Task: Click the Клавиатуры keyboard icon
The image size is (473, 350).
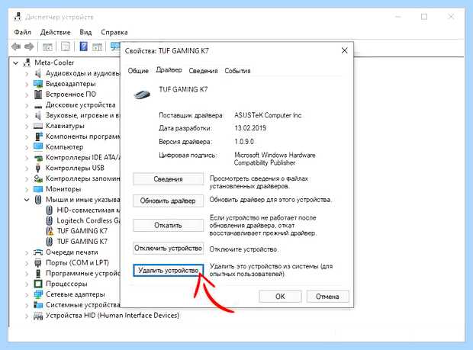Action: [x=38, y=126]
